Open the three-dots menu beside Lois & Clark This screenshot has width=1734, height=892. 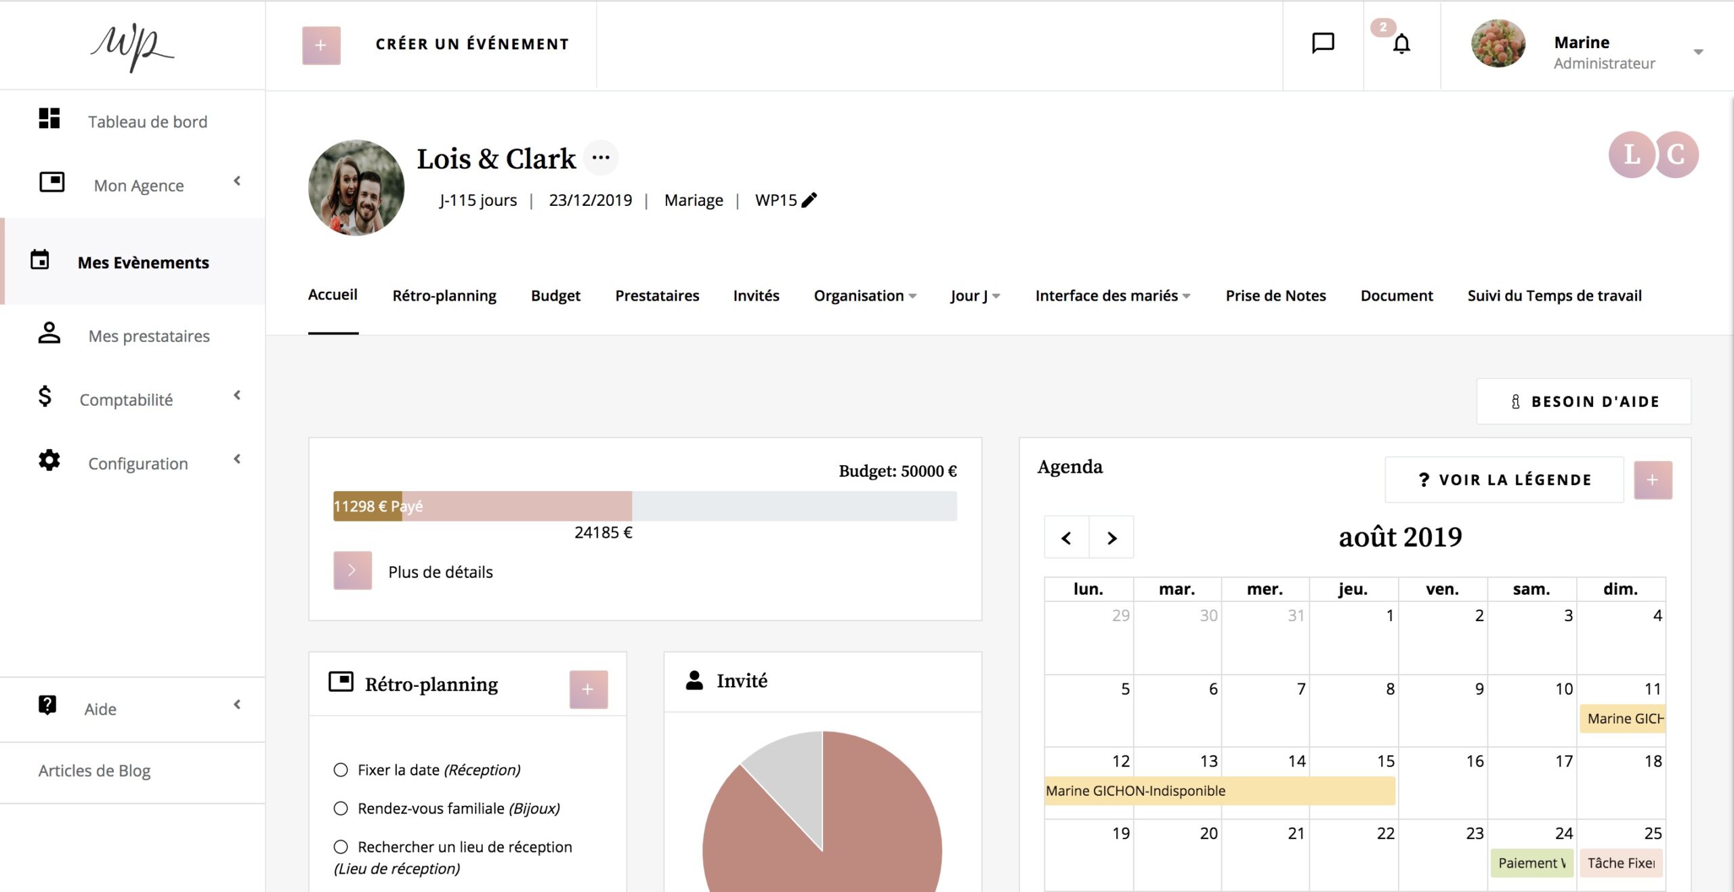point(600,158)
